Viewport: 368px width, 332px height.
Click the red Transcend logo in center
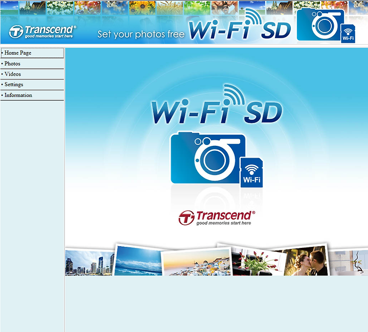click(x=217, y=218)
